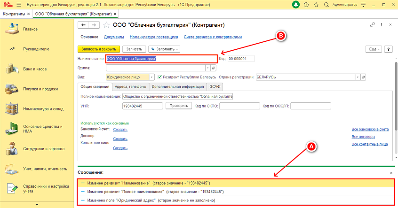The image size is (398, 208).
Task: Open Счета расчетов с контрагентами link
Action: point(213,37)
